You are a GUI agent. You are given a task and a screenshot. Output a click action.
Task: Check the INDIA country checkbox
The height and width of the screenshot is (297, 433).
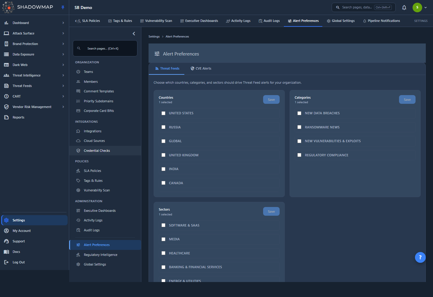pos(164,169)
